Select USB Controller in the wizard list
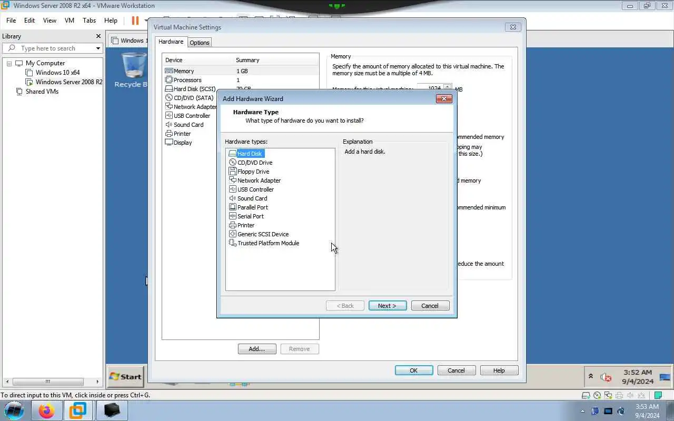The image size is (674, 421). (x=255, y=189)
